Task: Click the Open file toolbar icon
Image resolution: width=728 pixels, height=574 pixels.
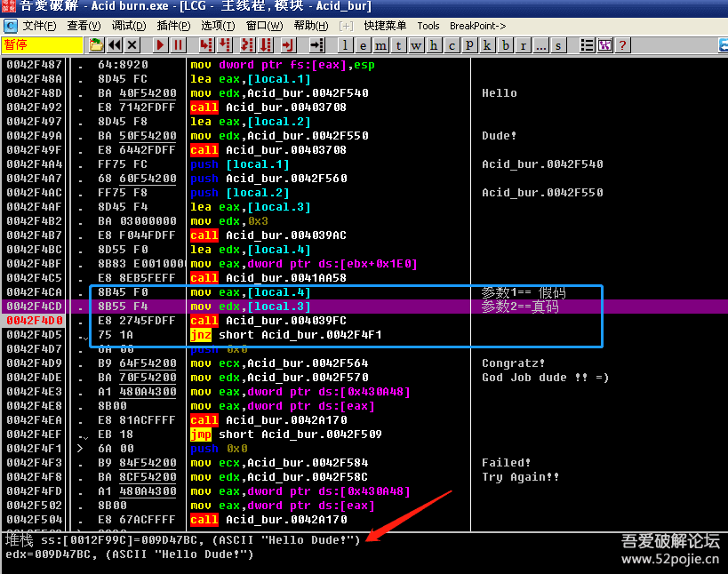Action: pos(96,44)
